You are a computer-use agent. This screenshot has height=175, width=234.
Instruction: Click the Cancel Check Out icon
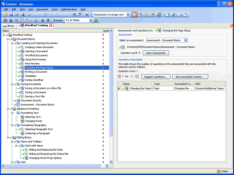tap(185, 15)
